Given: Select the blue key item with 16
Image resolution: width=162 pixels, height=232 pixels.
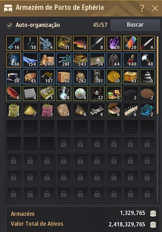Looking at the screenshot, I should click(x=13, y=43).
